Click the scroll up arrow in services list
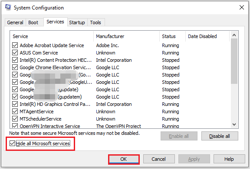The height and width of the screenshot is (169, 250). click(x=234, y=35)
